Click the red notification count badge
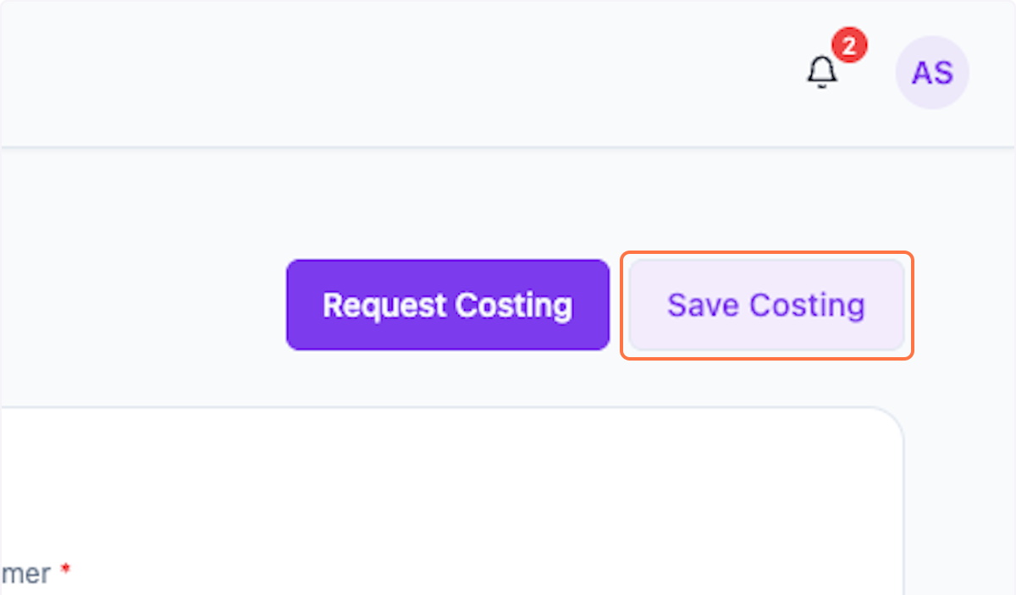This screenshot has height=595, width=1016. click(x=848, y=46)
